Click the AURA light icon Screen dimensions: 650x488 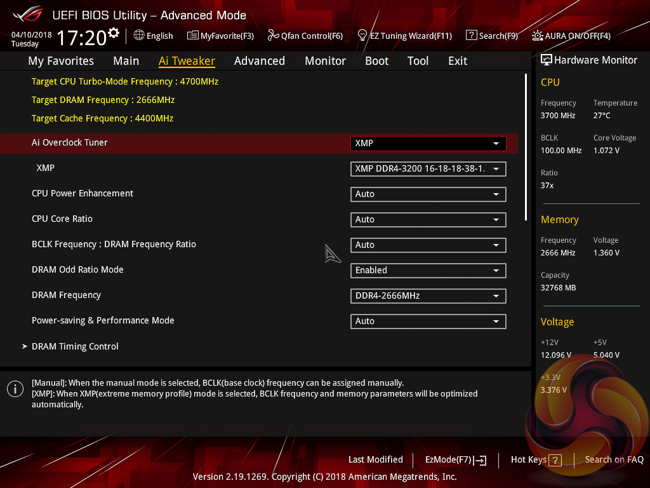click(537, 36)
